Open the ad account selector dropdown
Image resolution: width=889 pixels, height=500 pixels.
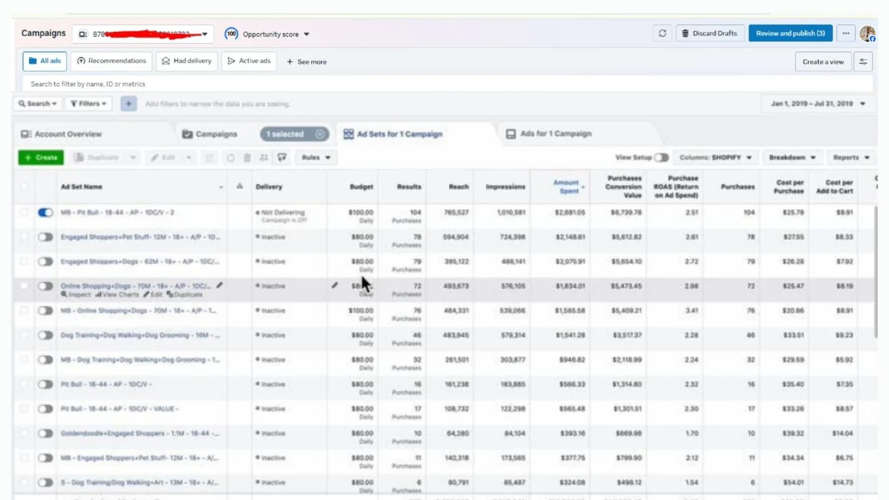(143, 34)
